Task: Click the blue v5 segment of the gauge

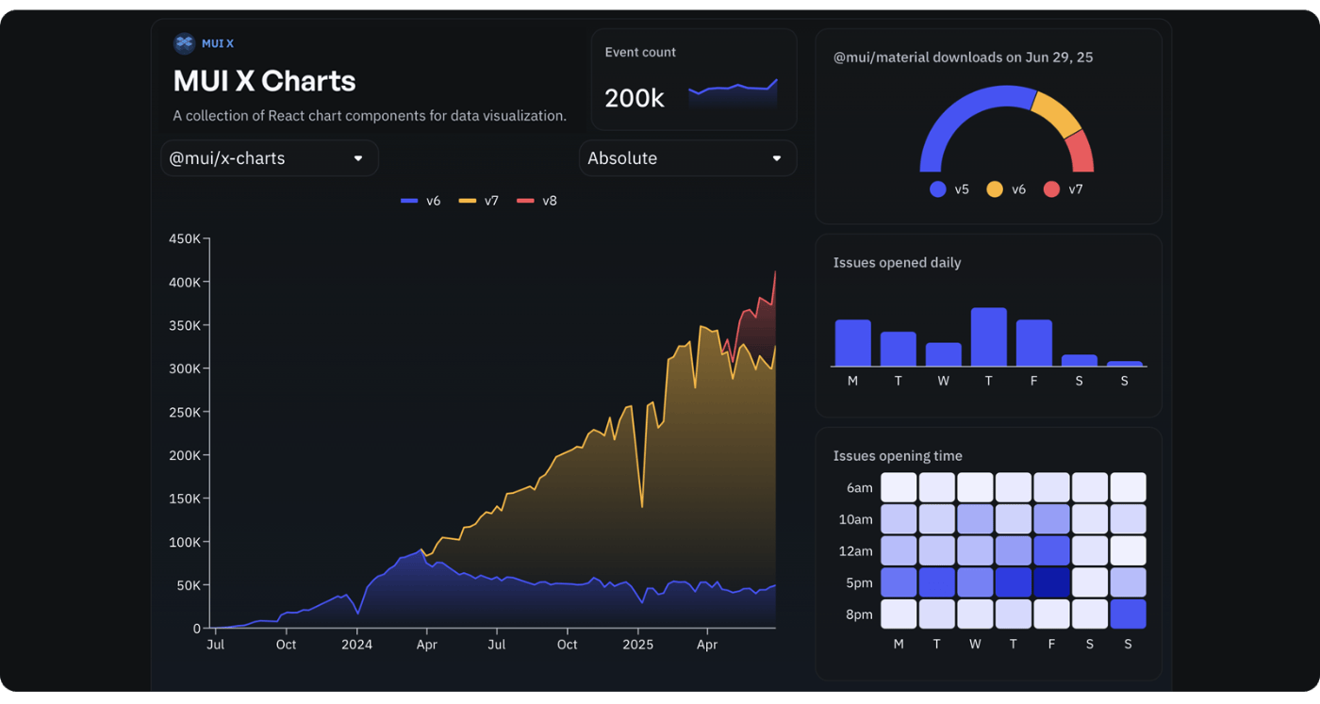Action: click(952, 110)
